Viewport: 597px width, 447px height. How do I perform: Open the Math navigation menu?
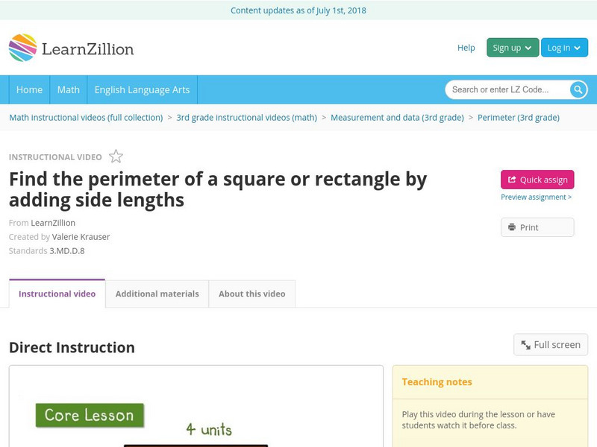(68, 89)
